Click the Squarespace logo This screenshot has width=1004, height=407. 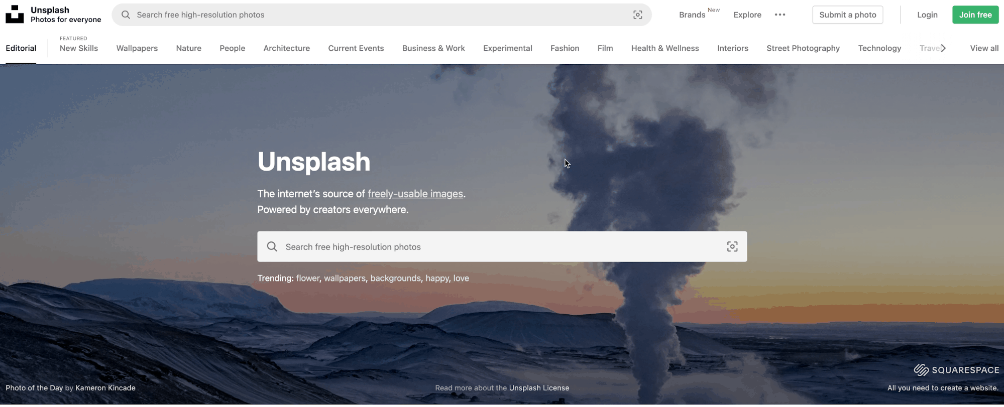[956, 370]
